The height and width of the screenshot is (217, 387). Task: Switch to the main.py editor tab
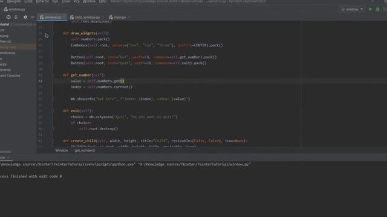pyautogui.click(x=119, y=17)
